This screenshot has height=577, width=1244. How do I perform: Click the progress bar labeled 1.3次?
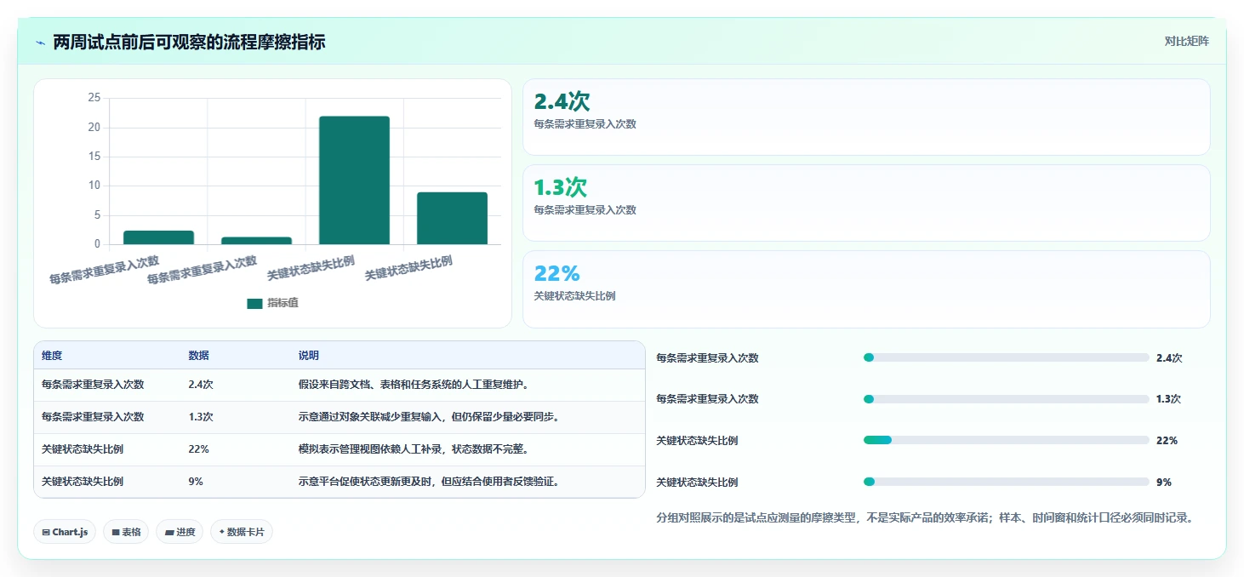pyautogui.click(x=1007, y=399)
